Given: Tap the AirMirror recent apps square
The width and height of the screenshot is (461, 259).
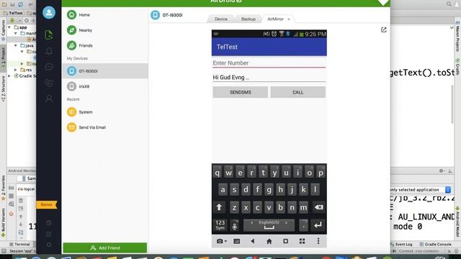Looking at the screenshot, I should (x=285, y=241).
